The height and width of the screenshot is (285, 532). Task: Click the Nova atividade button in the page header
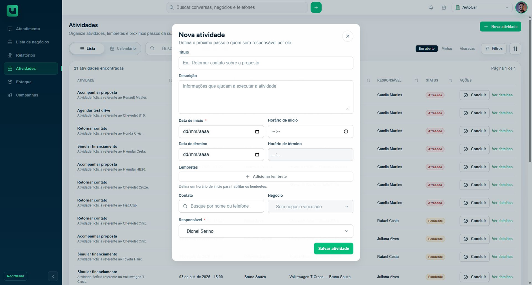[x=500, y=27]
